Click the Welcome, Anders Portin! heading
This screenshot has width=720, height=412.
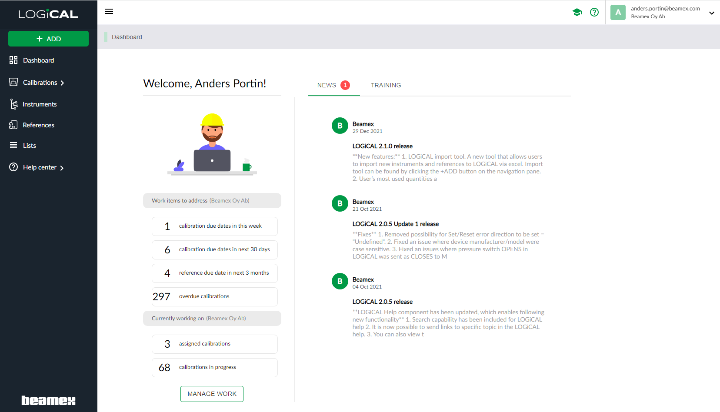click(205, 83)
